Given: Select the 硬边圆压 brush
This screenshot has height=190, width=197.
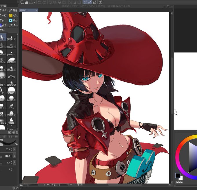Looking at the screenshot, I should [x=11, y=68].
